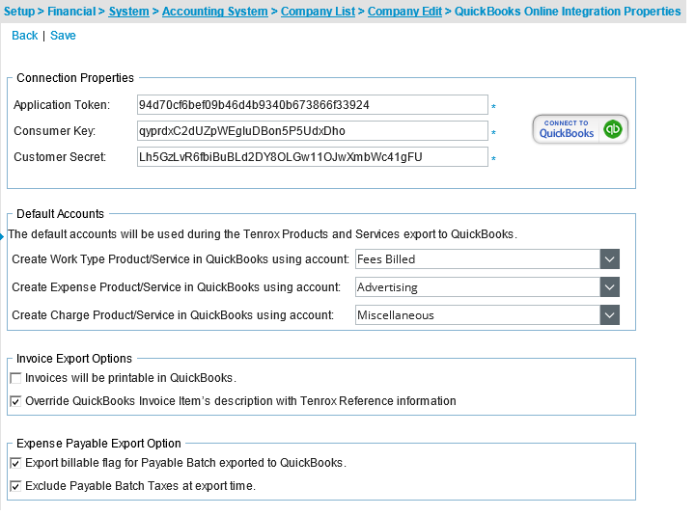Click the Setup breadcrumb item
The image size is (695, 515).
click(x=19, y=11)
